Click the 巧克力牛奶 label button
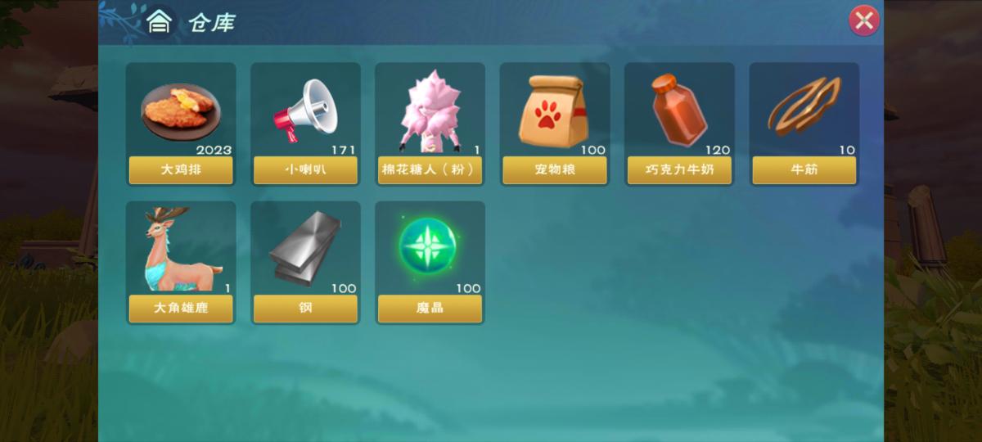This screenshot has height=442, width=982. 679,170
